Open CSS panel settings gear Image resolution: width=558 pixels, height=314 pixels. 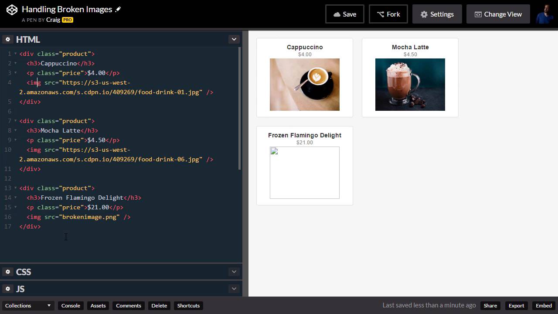tap(7, 272)
